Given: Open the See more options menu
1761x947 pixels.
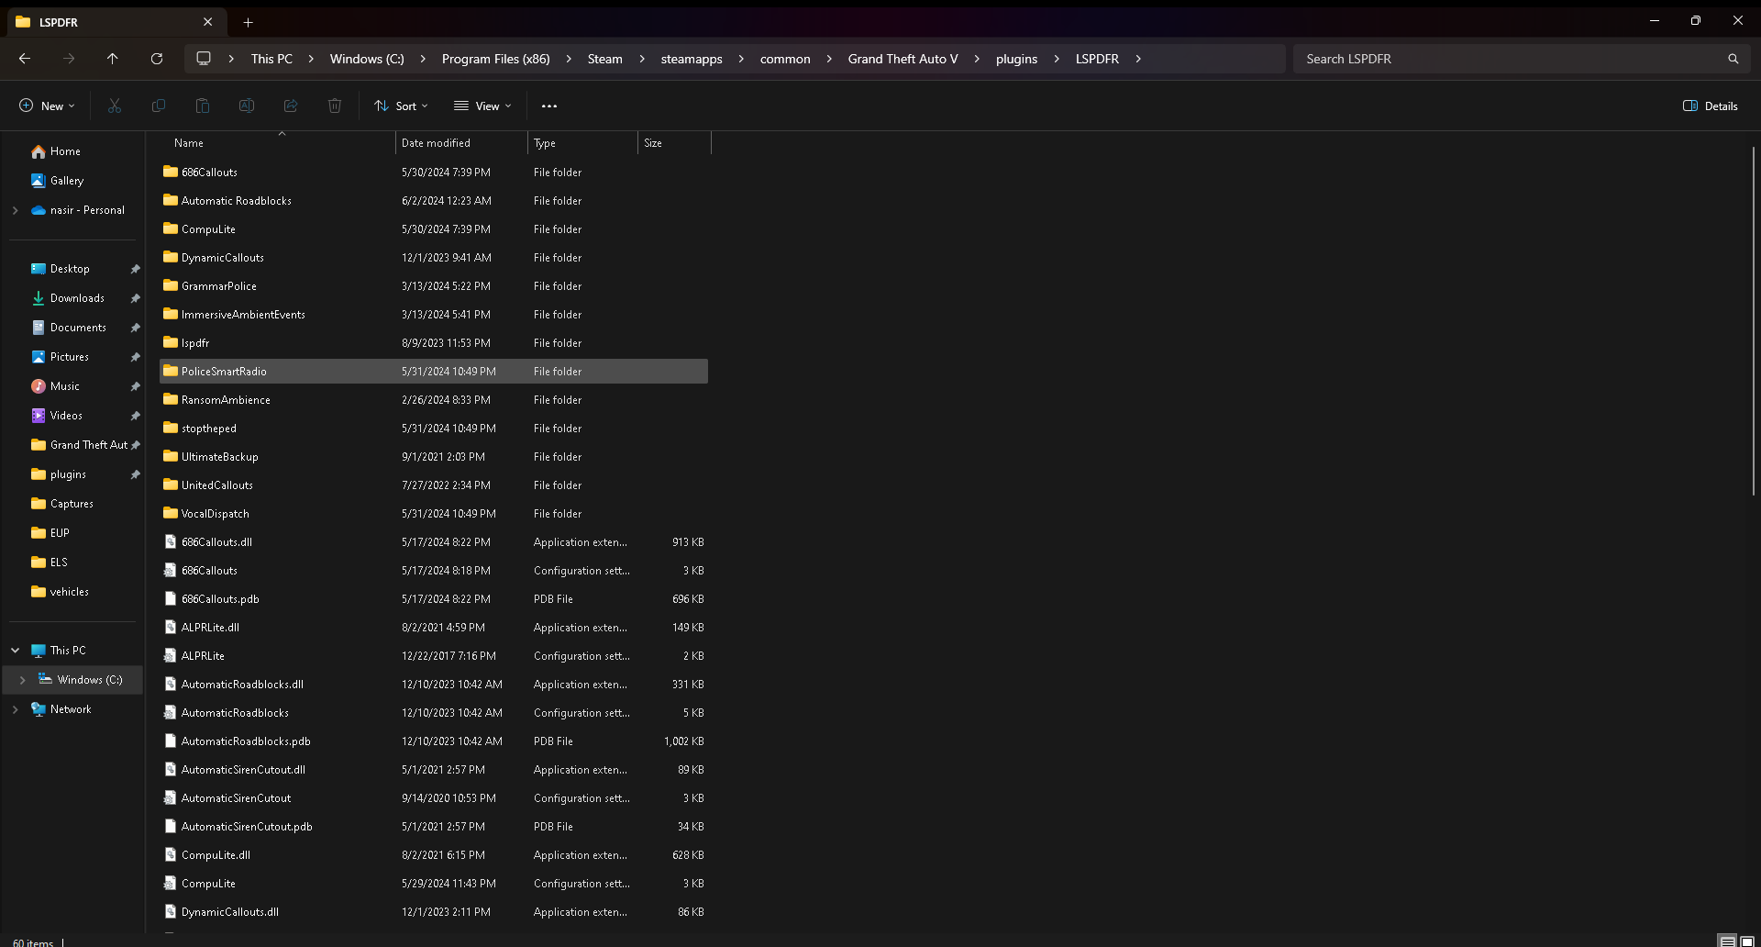Looking at the screenshot, I should 549,106.
